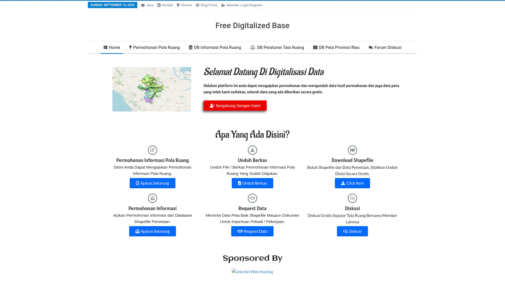Click the handshake circle icon above Request Data

(252, 198)
